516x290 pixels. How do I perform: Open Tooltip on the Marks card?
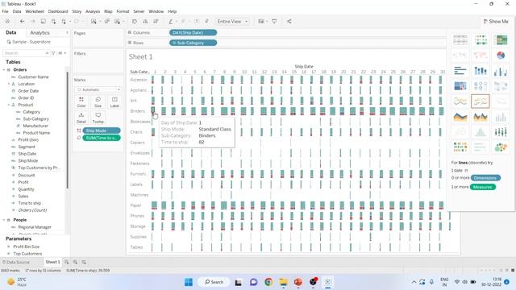(x=98, y=118)
